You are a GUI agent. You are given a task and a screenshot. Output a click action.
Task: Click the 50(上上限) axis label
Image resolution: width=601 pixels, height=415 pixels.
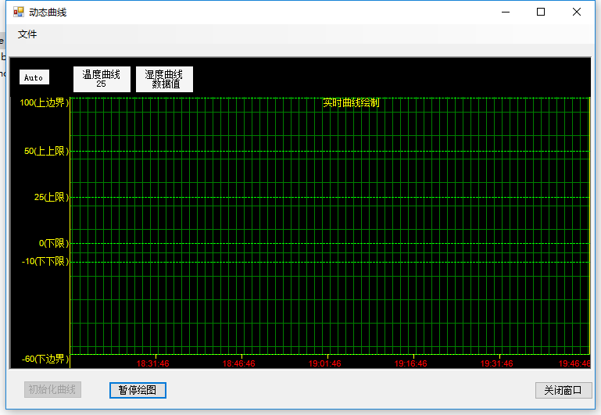(x=46, y=151)
